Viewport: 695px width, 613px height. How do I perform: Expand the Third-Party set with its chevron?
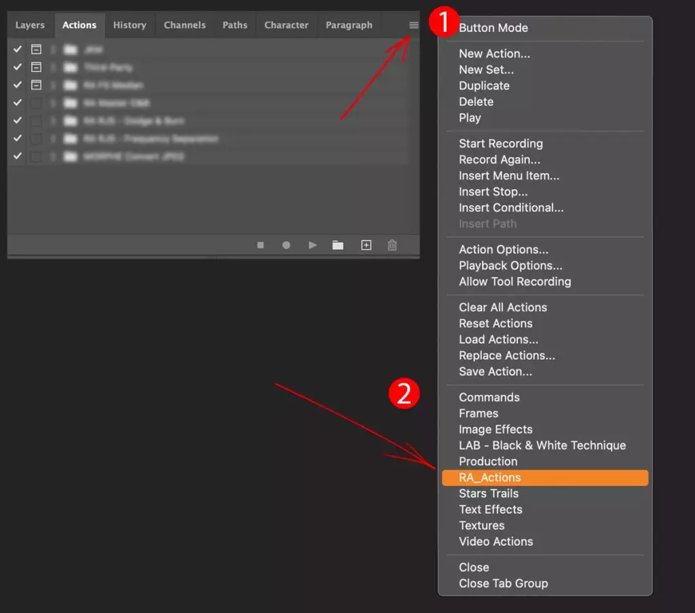pos(53,67)
